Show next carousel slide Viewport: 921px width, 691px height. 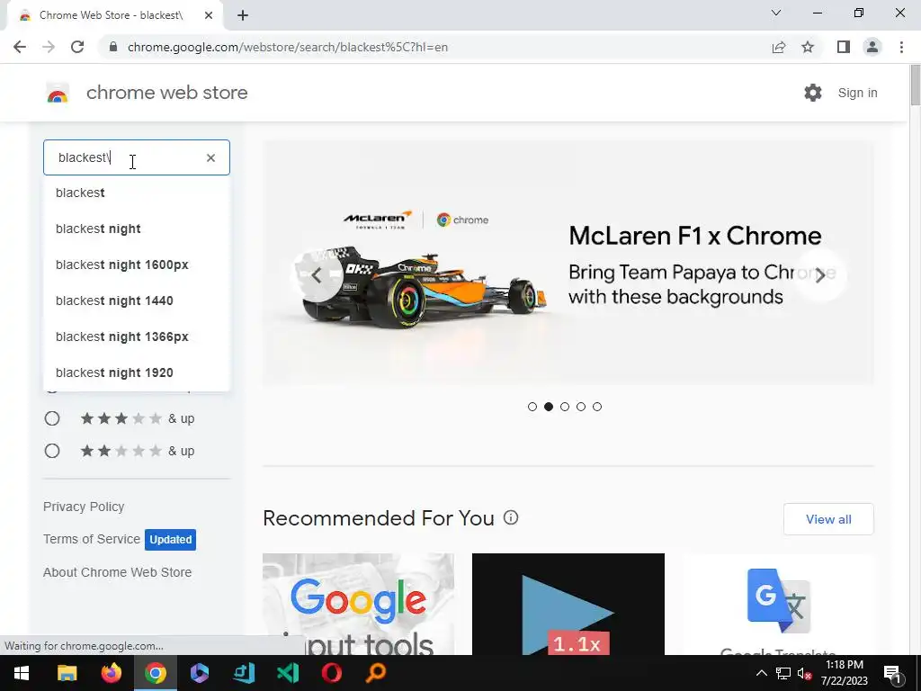point(820,275)
